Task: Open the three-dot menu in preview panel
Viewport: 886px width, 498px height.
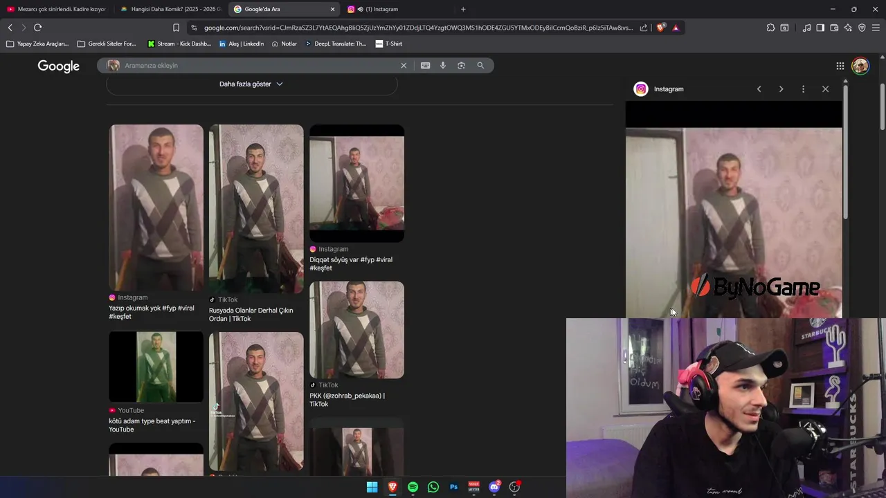Action: [x=803, y=89]
